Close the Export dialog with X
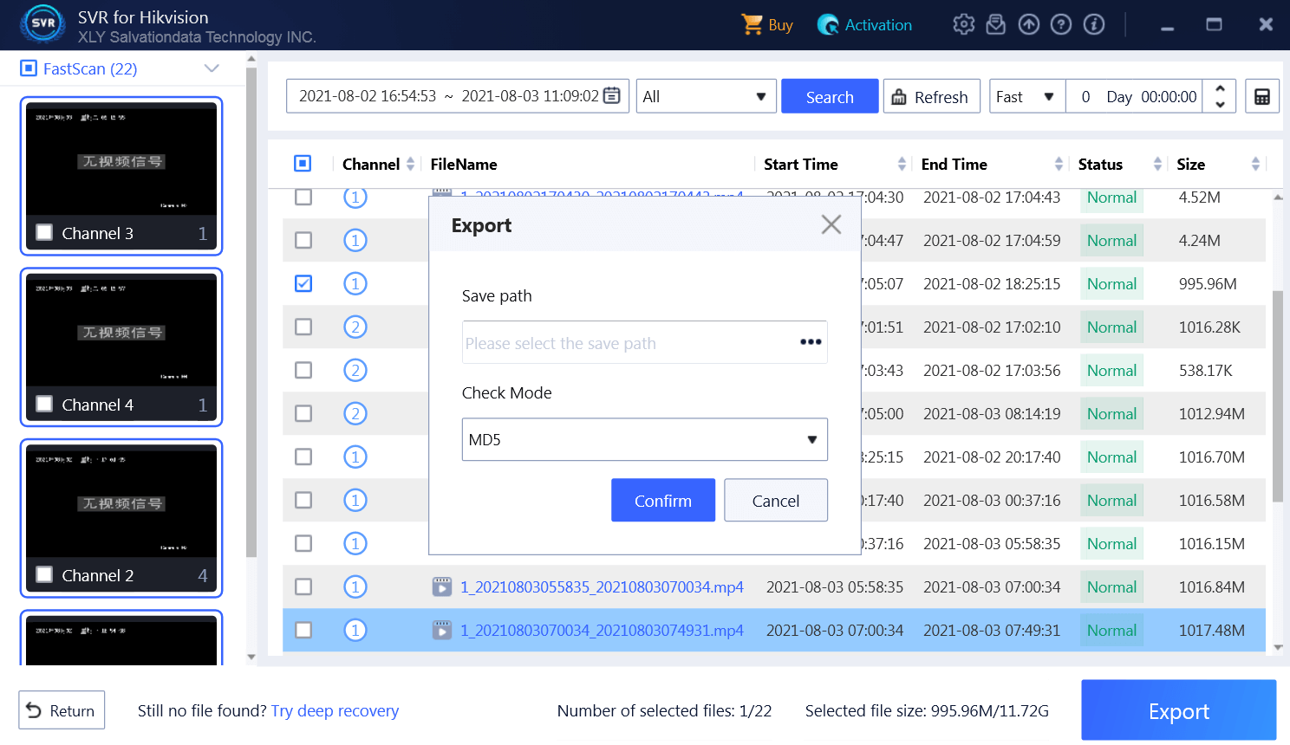 tap(831, 225)
